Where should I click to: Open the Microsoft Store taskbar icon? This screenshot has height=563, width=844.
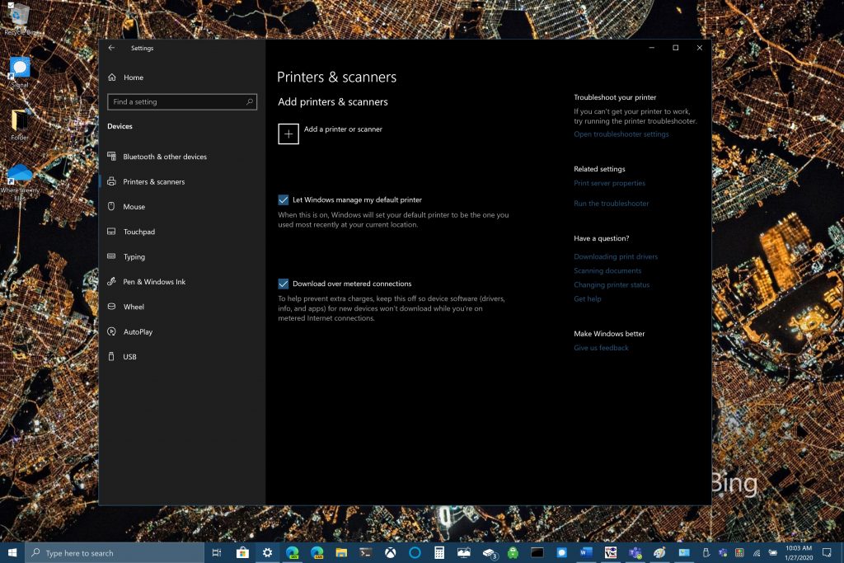coord(242,553)
